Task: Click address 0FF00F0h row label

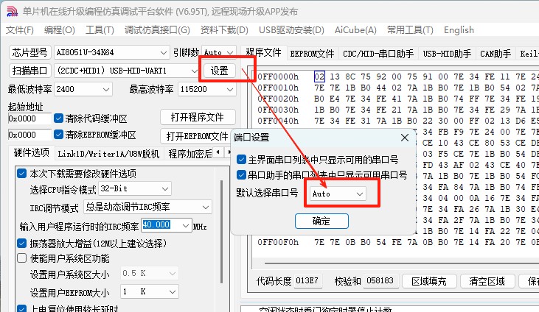Action: point(278,242)
